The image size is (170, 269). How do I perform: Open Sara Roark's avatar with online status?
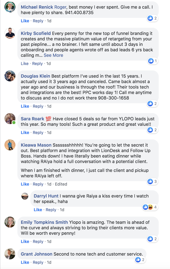point(10,119)
